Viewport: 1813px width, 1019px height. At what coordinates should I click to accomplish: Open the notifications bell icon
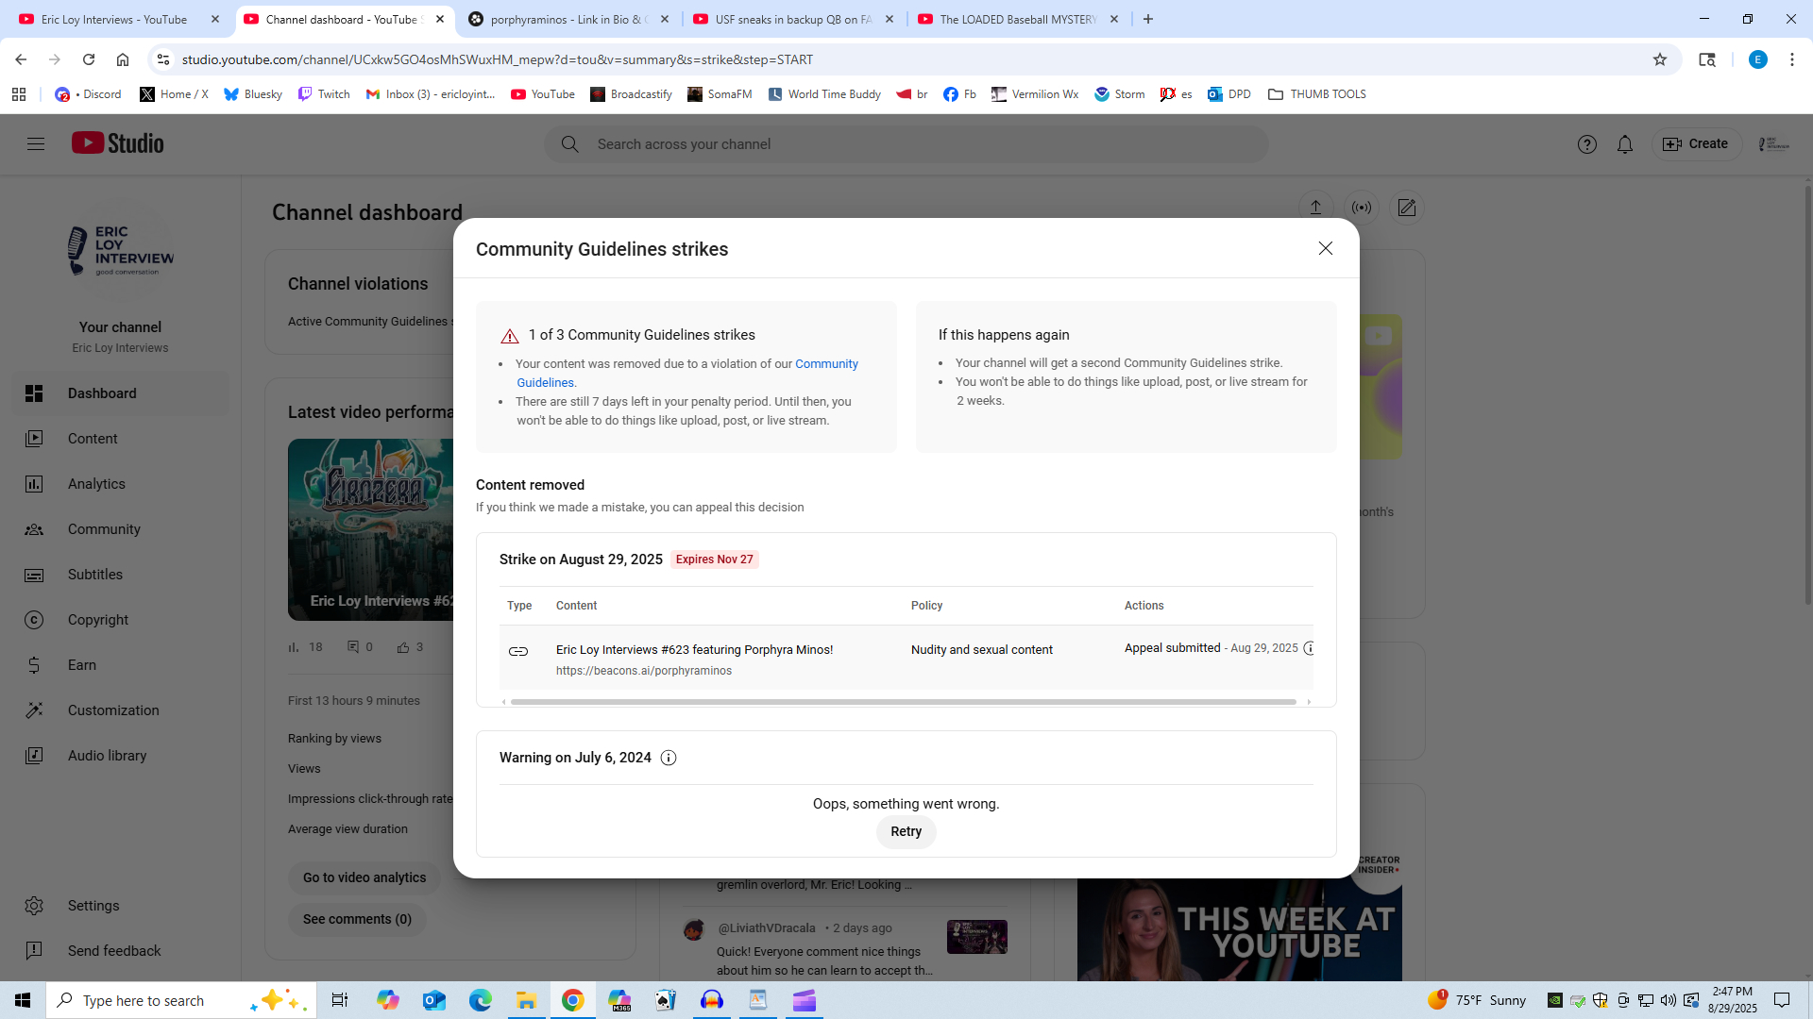click(x=1624, y=144)
